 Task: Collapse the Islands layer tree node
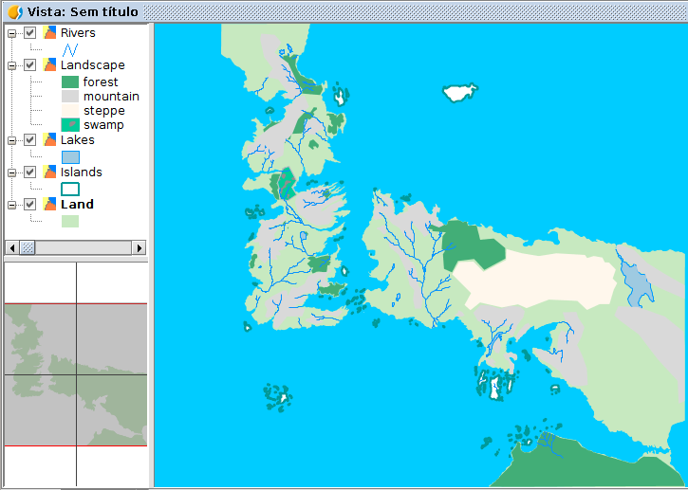click(11, 172)
